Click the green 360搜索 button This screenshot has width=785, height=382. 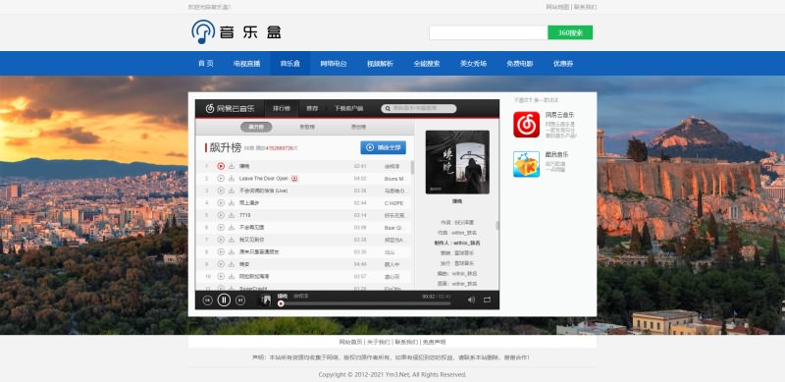click(570, 32)
